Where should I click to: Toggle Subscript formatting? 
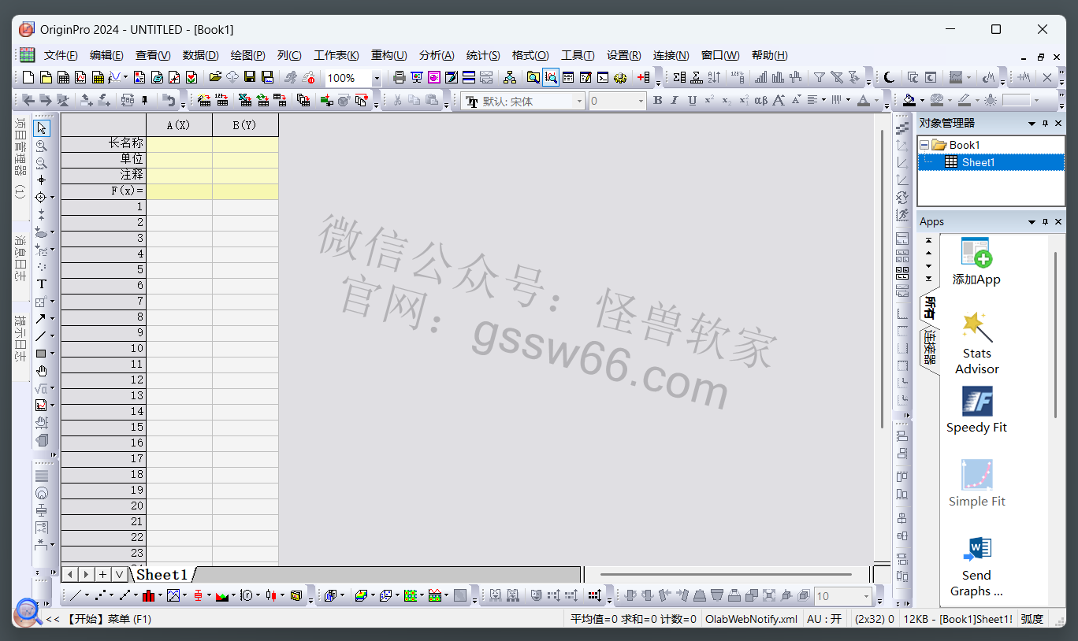tap(727, 100)
